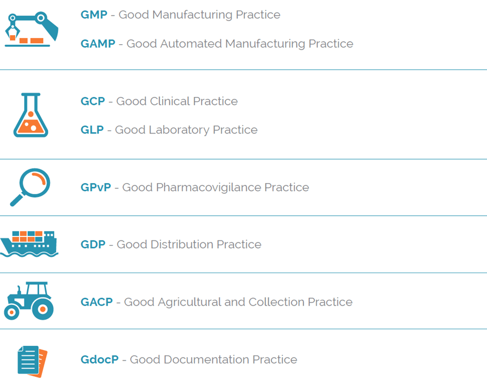This screenshot has height=392, width=487.
Task: Click "Good Agricultural and Collection Practice" text
Action: [x=238, y=302]
